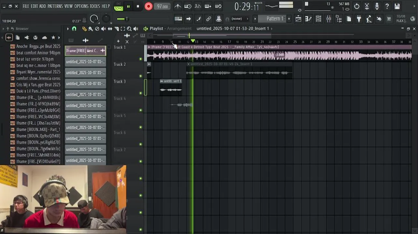Open help question mark icon
Image resolution: width=418 pixels, height=234 pixels.
pos(387,6)
